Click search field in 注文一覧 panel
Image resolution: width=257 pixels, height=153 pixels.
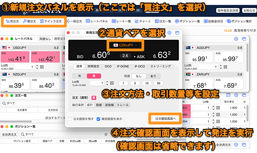click(x=33, y=103)
